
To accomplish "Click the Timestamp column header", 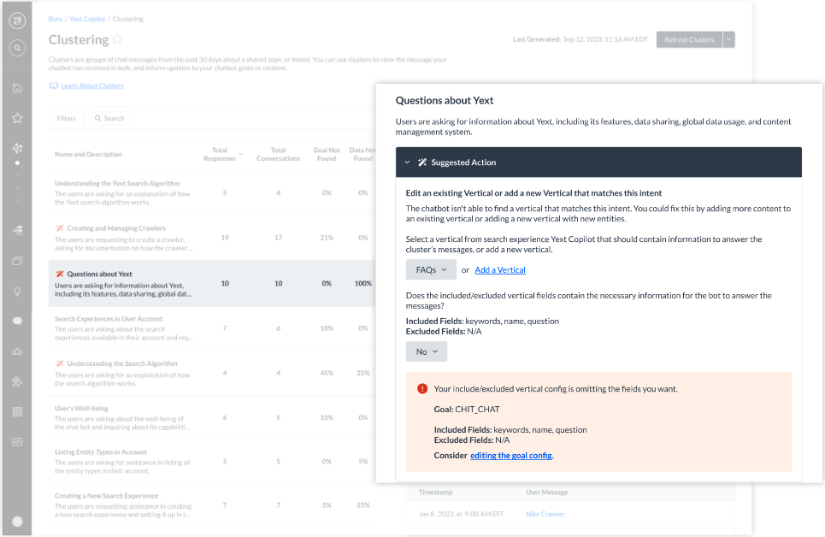I will 436,493.
